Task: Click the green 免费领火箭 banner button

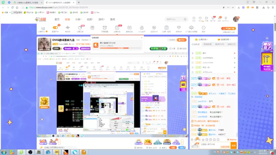Action: (x=158, y=49)
